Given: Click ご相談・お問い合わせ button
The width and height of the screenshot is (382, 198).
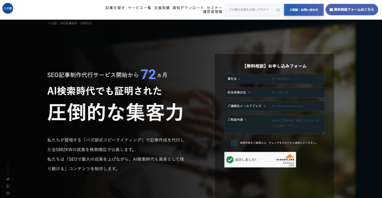Looking at the screenshot, I should [304, 10].
